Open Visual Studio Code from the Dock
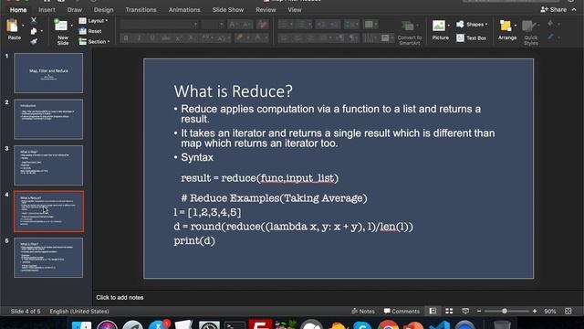Screen dimensions: 584x329 [440, 325]
